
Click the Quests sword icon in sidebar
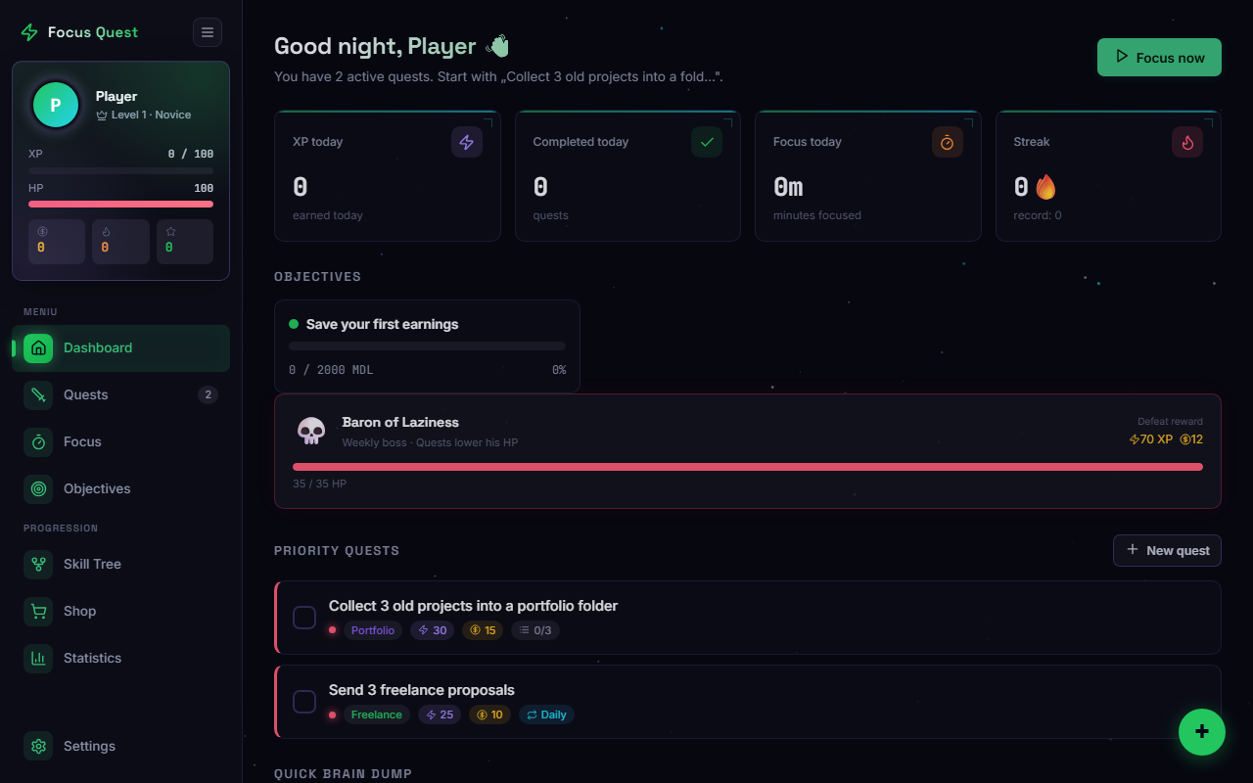38,394
